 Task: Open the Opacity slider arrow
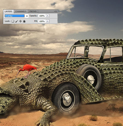pyautogui.click(x=48, y=16)
